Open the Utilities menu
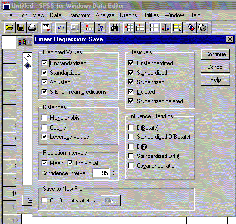236x224 pixels. point(150,15)
